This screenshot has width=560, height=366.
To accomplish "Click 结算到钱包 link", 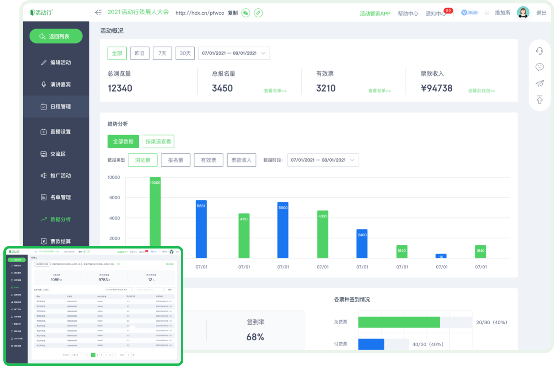I will pos(481,91).
